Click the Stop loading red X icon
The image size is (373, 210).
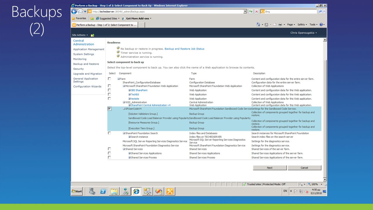coord(256,11)
